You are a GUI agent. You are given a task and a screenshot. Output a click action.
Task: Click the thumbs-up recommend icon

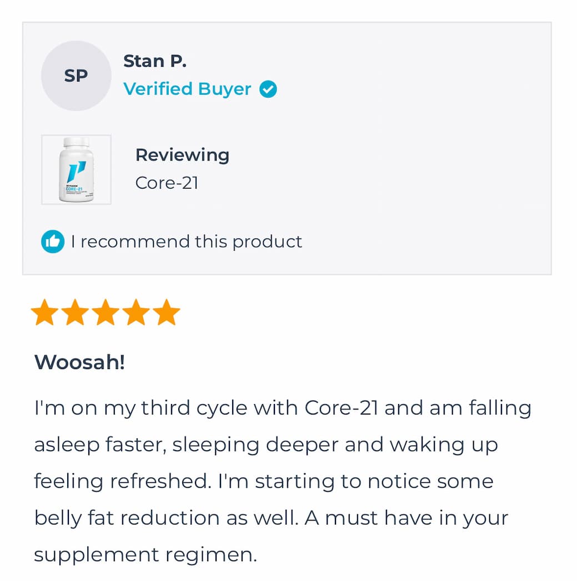tap(53, 241)
